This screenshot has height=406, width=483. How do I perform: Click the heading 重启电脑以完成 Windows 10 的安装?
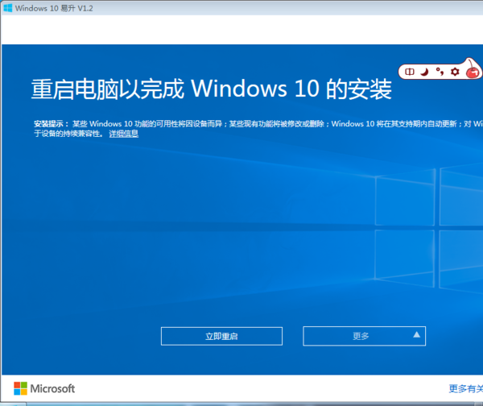tap(211, 89)
